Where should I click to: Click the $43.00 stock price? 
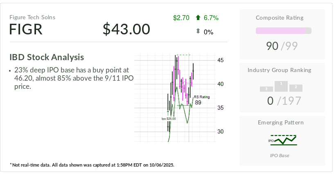click(126, 29)
